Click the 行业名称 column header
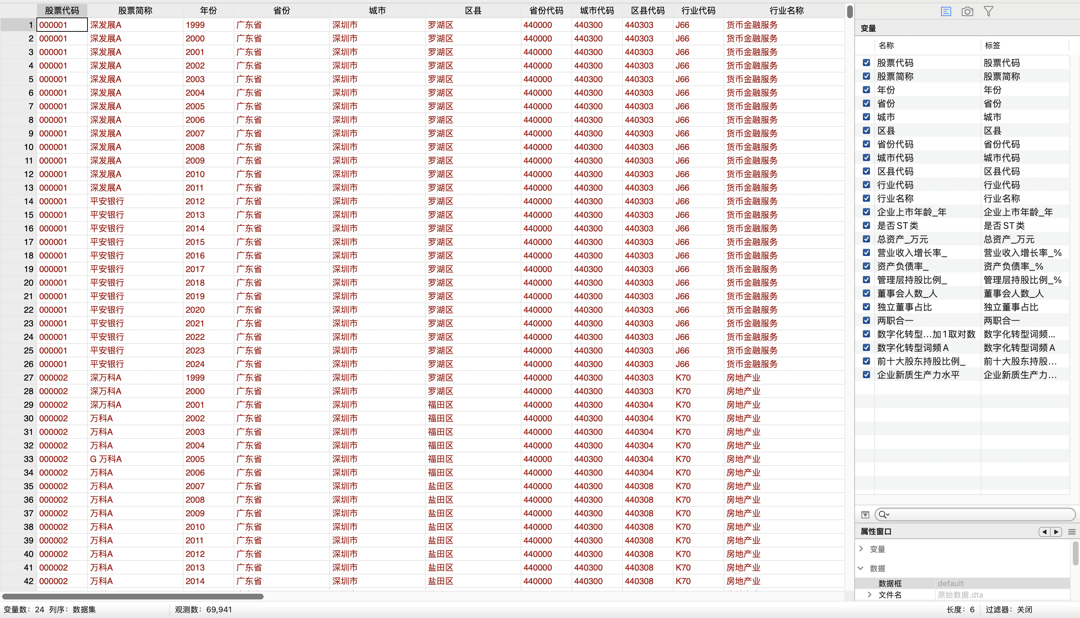 click(x=786, y=11)
